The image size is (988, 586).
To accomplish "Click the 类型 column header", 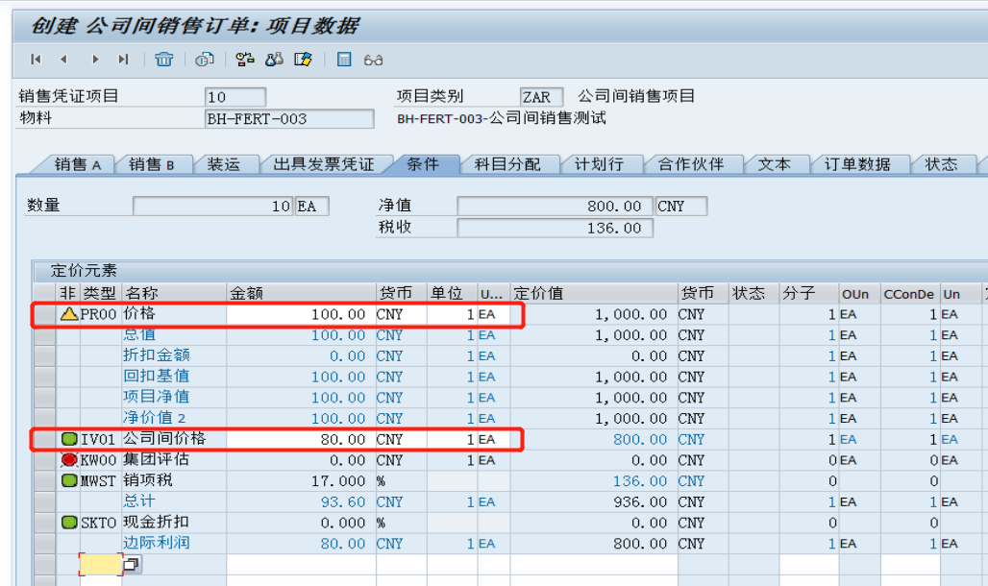I will point(100,293).
